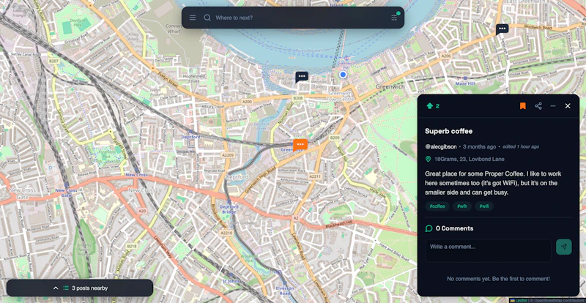This screenshot has height=303, width=586.
Task: Toggle the orange bookmark on this post
Action: (x=523, y=106)
